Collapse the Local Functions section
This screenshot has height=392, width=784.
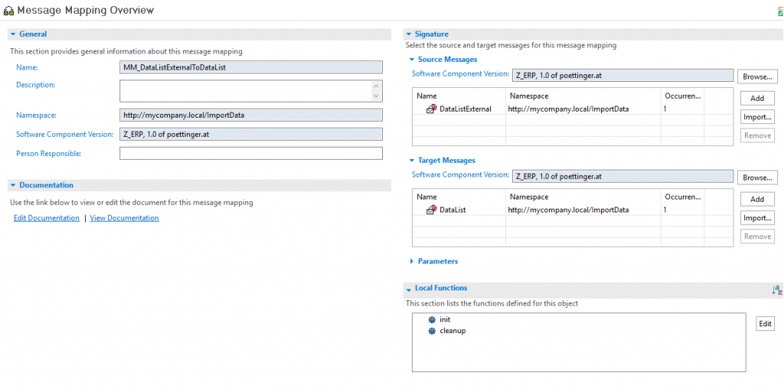(409, 289)
